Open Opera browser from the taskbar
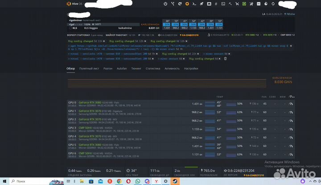Screen dimensions: 321x185 (x=128, y=181)
